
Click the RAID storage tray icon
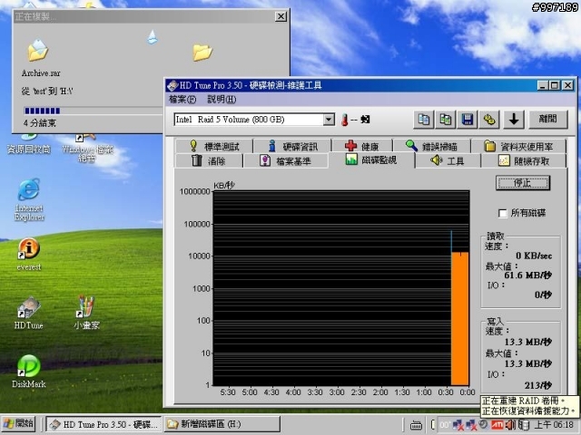(x=523, y=425)
